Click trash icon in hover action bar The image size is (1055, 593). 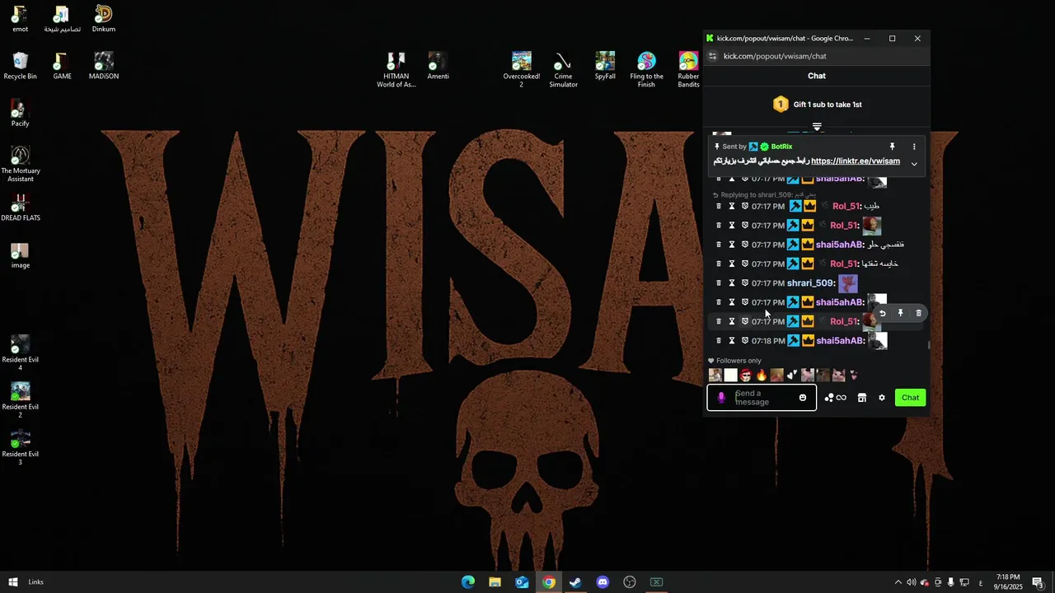click(919, 313)
